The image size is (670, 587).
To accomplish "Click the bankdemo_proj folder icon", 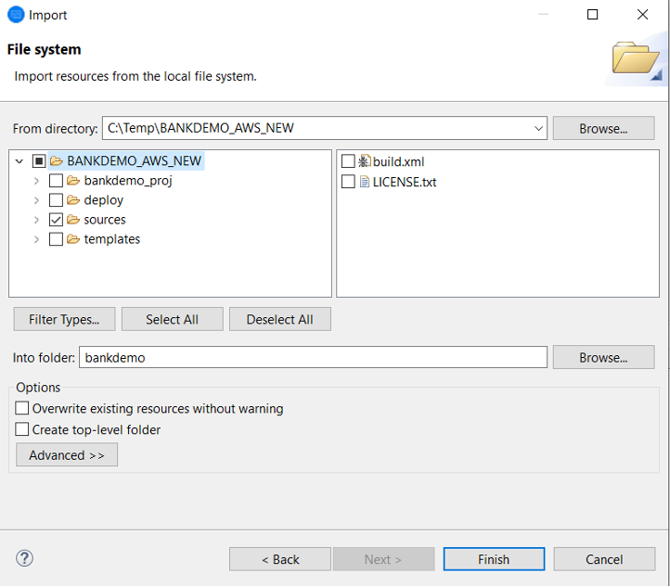I will point(73,181).
